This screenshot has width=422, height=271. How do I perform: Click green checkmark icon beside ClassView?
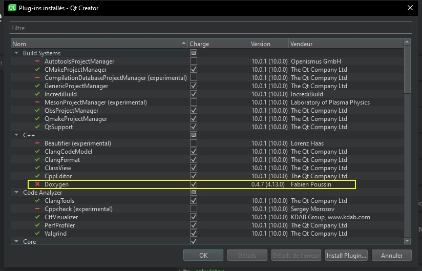tap(37, 168)
